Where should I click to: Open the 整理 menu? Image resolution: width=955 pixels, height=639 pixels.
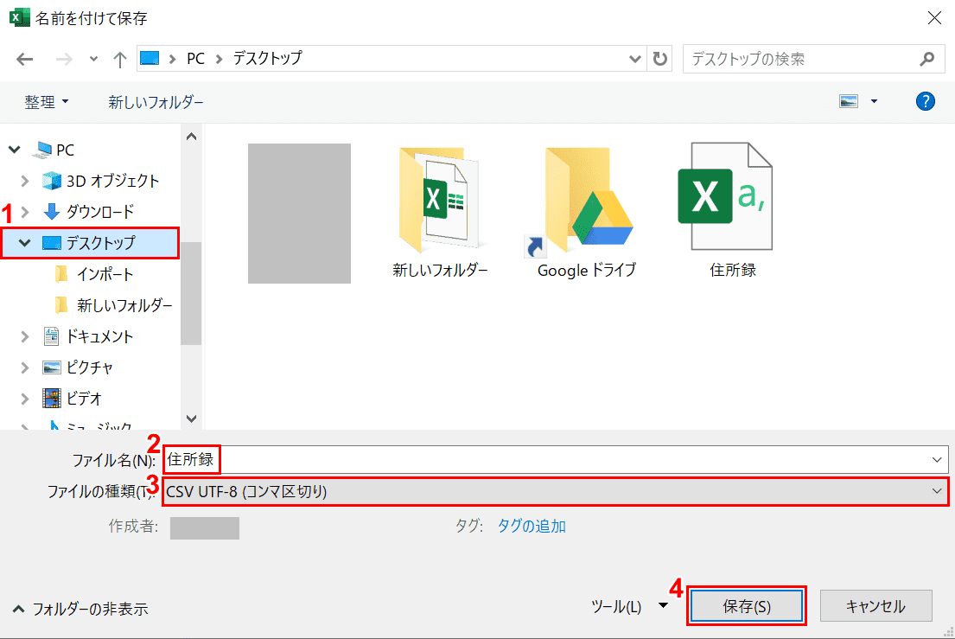[x=47, y=102]
